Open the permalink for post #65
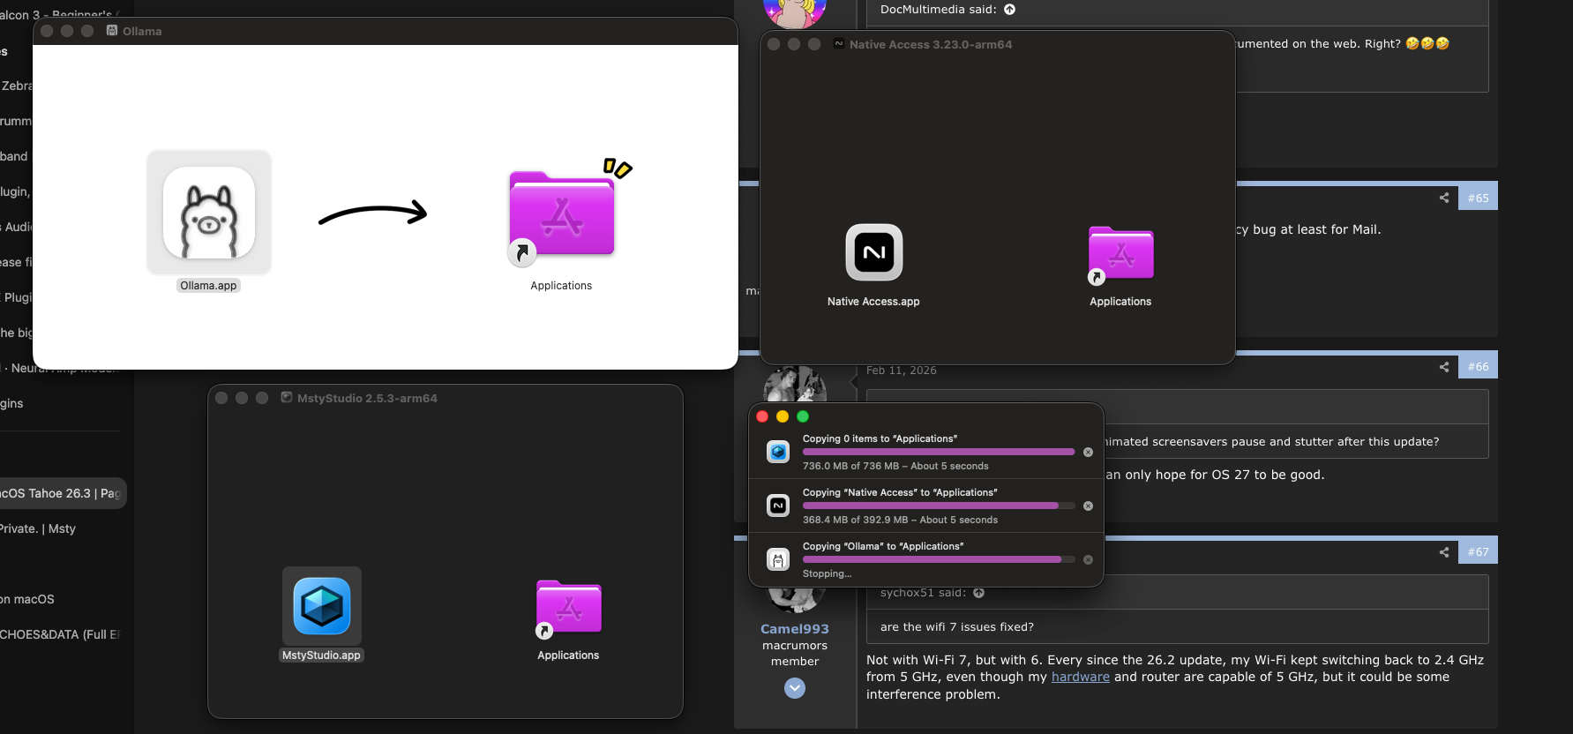The image size is (1573, 734). (x=1478, y=198)
